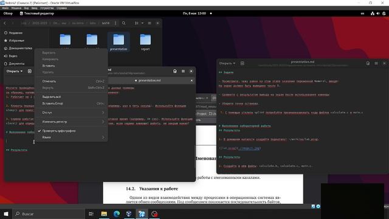
Task: Choose Отменить in the context menu
Action: point(71,81)
